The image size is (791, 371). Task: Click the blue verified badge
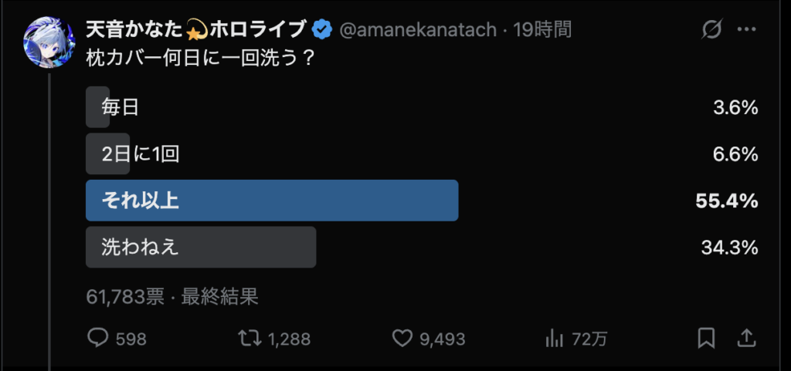(x=322, y=30)
